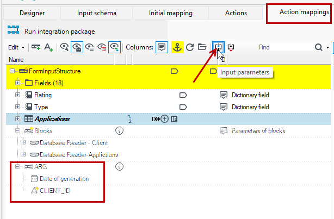Expand the Fields (18) folder
This screenshot has width=334, height=219.
pos(18,83)
